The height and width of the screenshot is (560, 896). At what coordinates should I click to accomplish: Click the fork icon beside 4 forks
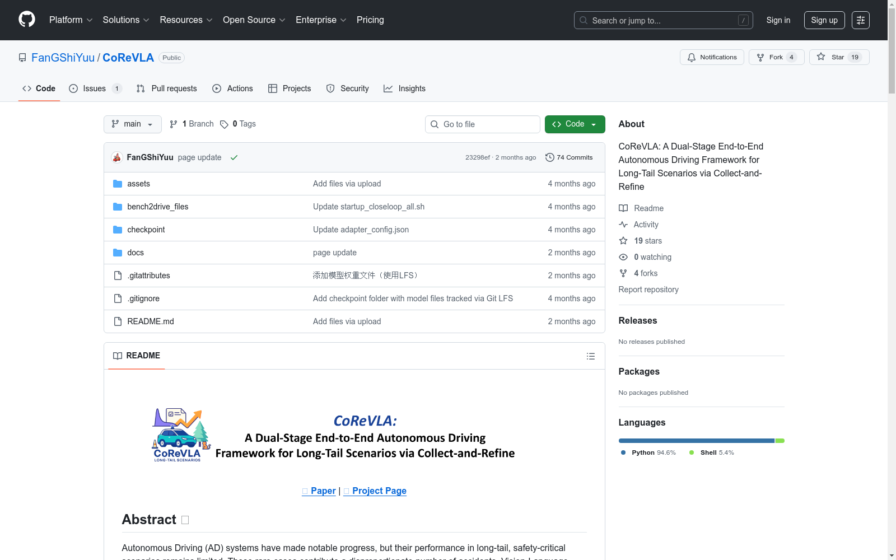tap(623, 273)
